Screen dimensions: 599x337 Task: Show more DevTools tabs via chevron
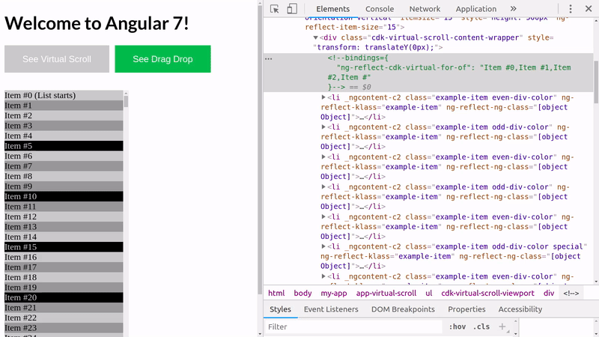(514, 9)
